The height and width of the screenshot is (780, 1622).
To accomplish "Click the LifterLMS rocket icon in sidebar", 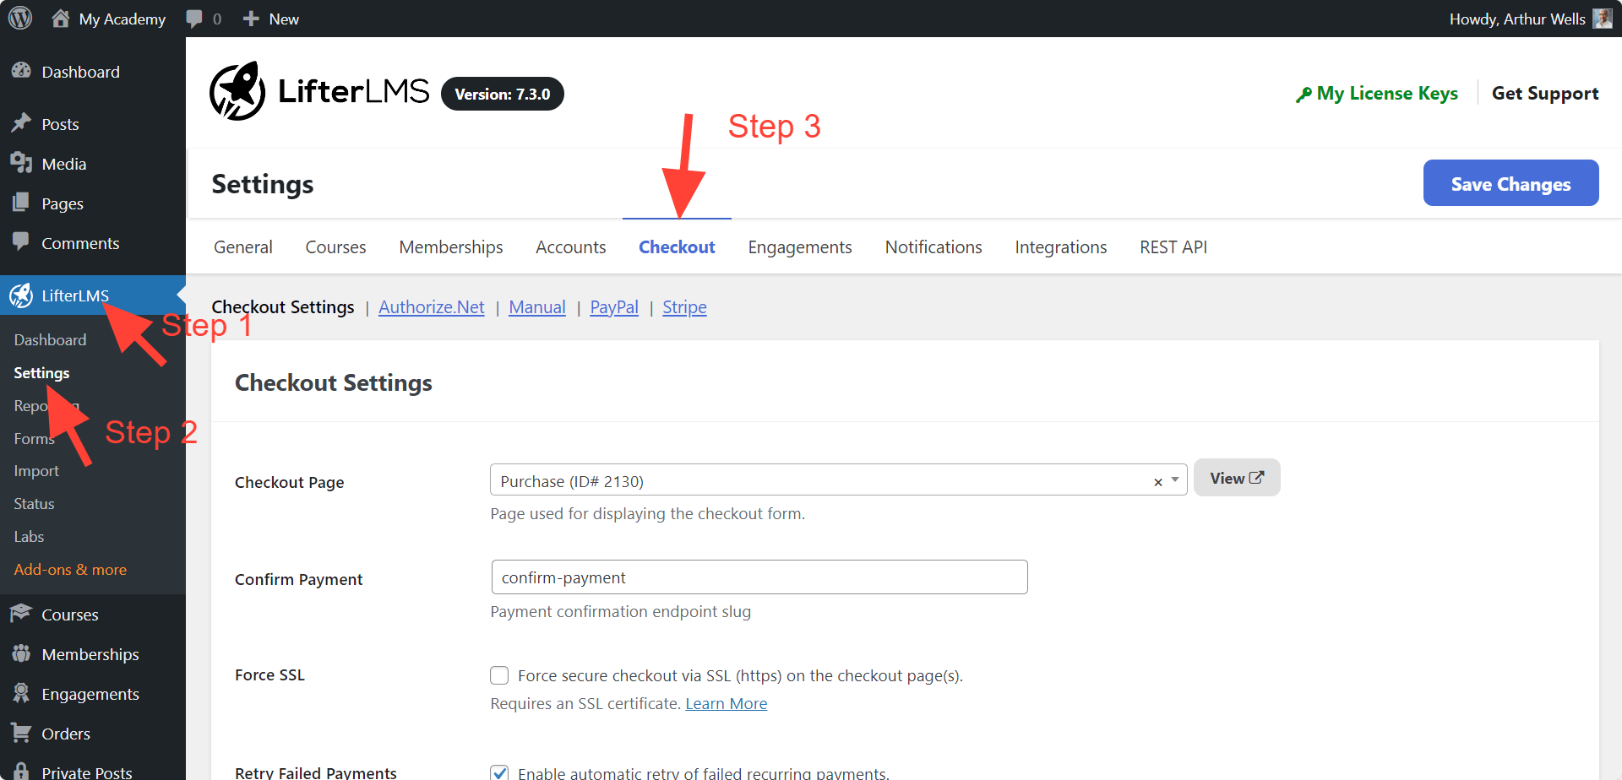I will pyautogui.click(x=21, y=295).
